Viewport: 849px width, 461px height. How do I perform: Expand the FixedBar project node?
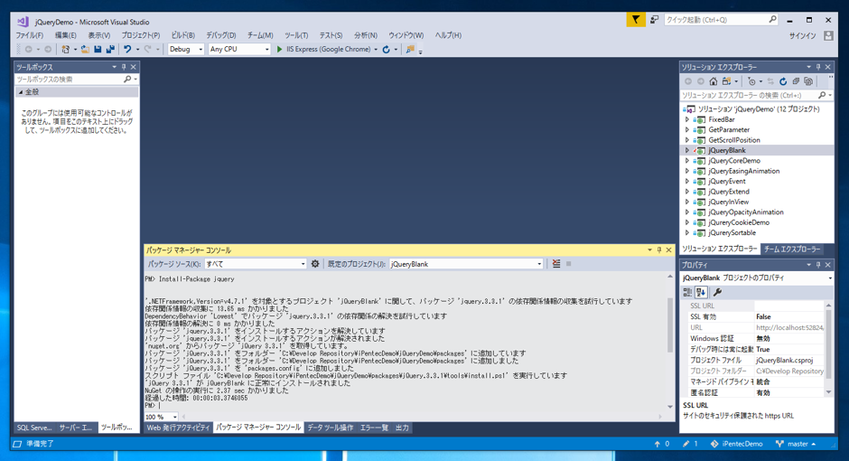687,119
